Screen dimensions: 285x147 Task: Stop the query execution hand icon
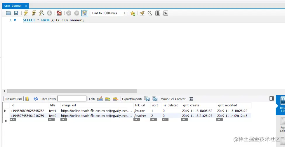pos(49,13)
